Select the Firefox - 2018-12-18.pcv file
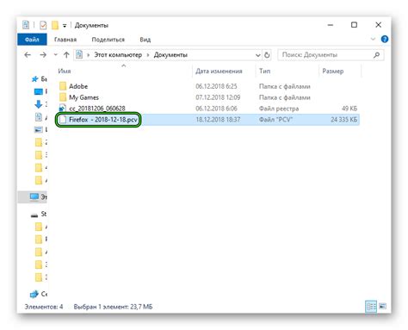408x330 pixels. tap(103, 120)
